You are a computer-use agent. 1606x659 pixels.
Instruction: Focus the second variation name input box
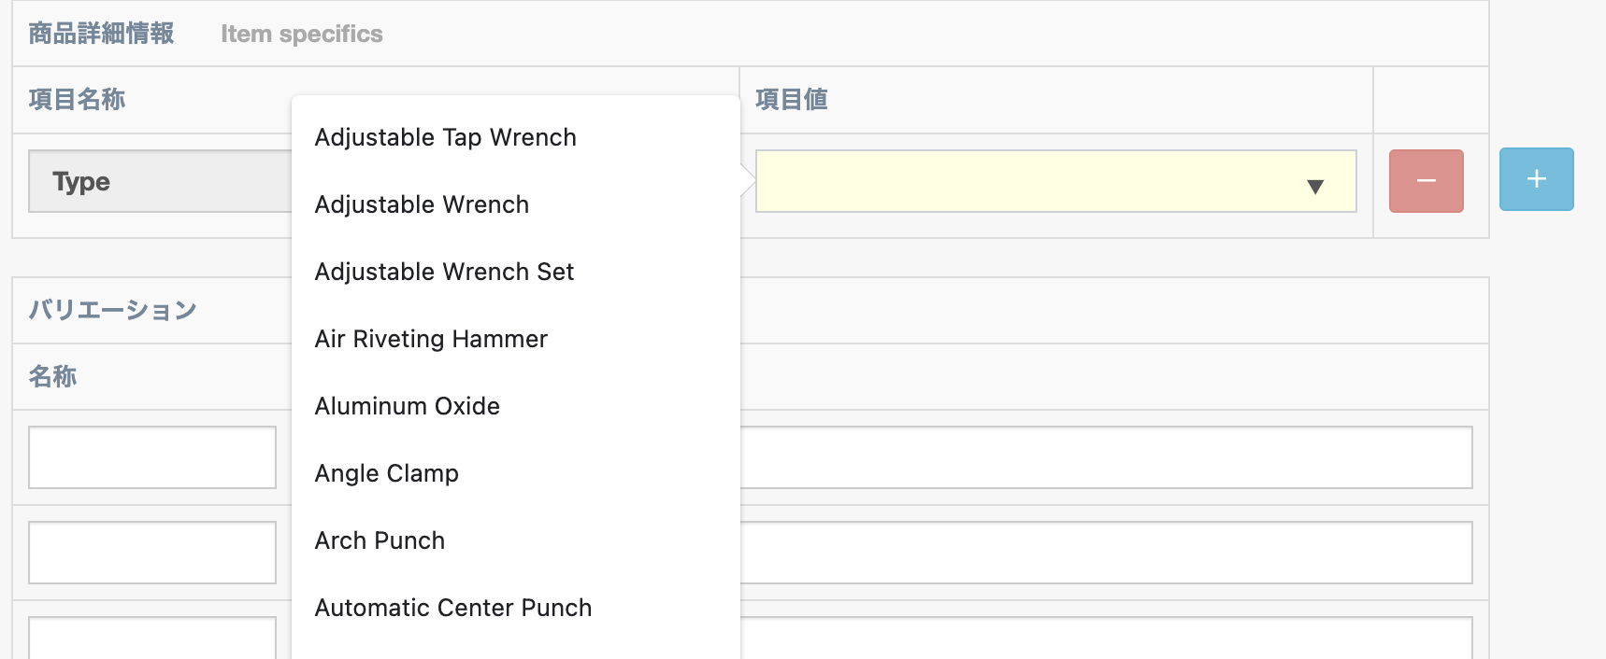click(152, 553)
